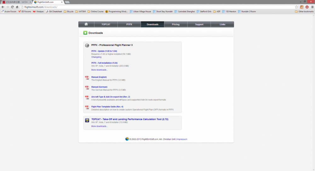The image size is (315, 171).
Task: Open More downloads under TOPCAT
Action: [x=100, y=126]
